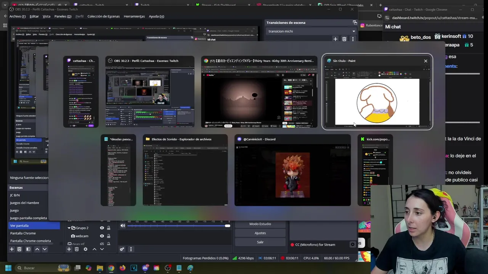
Task: Move the selected source down
Action: coord(102,249)
